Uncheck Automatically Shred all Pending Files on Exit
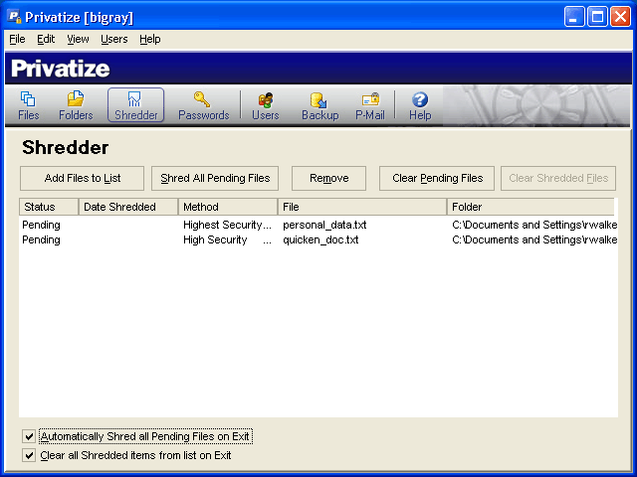The image size is (637, 477). [29, 436]
